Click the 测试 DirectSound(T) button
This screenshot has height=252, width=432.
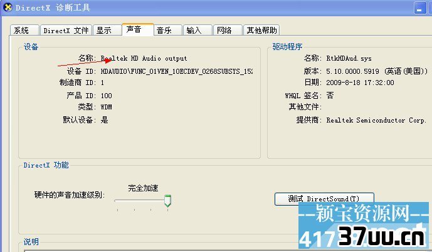click(x=324, y=199)
